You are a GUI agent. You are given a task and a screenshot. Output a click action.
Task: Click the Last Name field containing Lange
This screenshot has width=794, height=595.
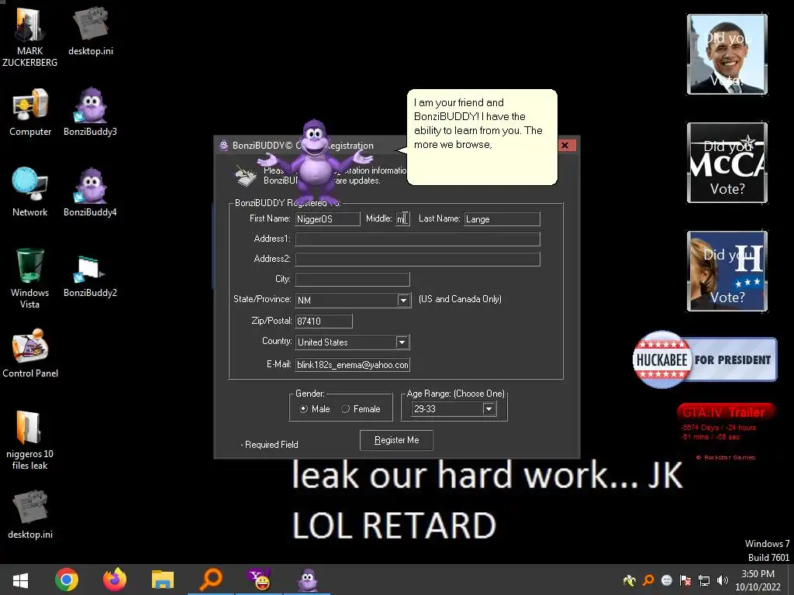pos(502,219)
